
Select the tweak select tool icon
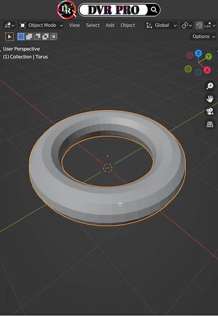(x=9, y=36)
